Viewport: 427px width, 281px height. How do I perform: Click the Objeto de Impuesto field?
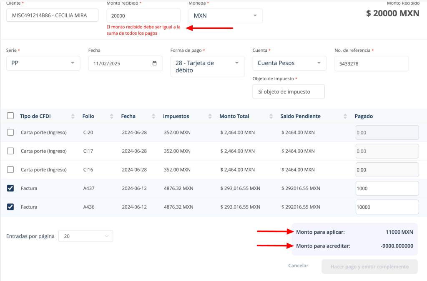289,91
